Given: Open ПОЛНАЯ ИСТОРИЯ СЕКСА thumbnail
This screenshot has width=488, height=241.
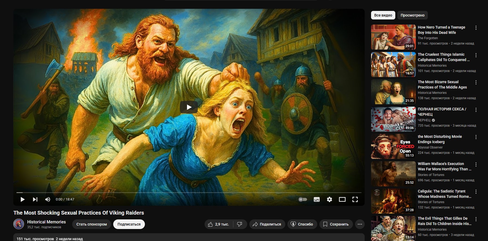Looking at the screenshot, I should pos(393,119).
